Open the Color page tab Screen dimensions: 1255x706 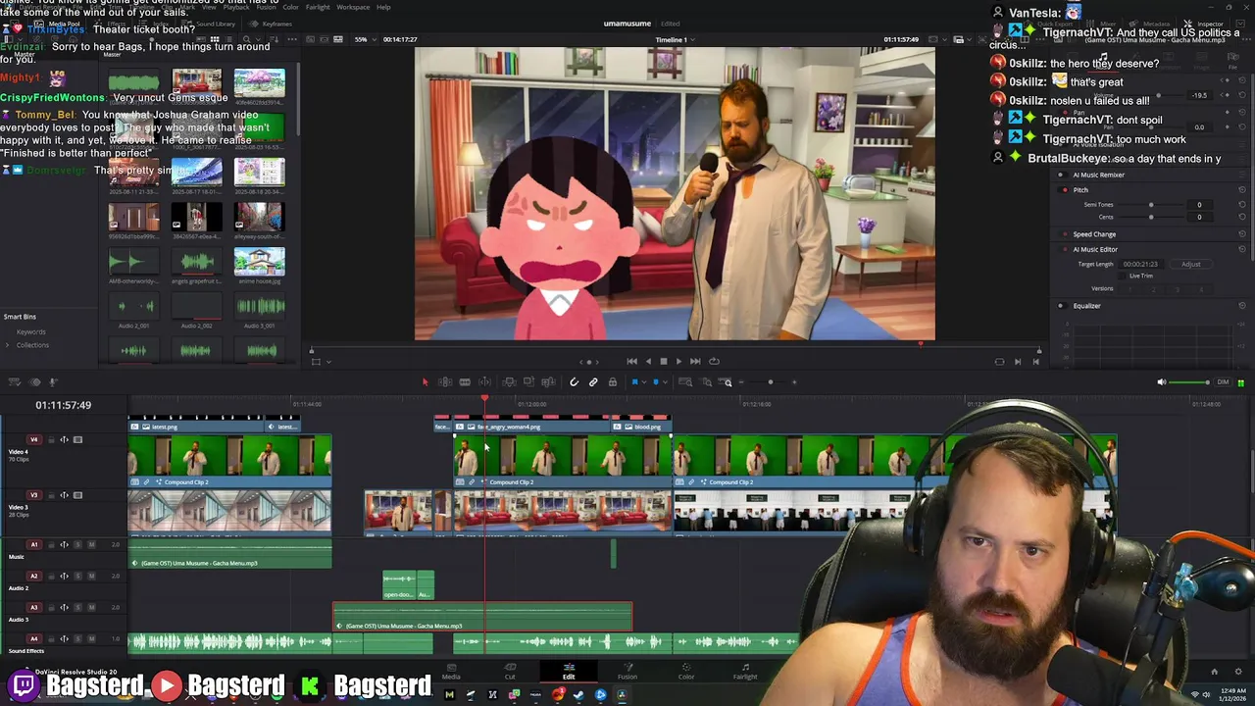686,672
